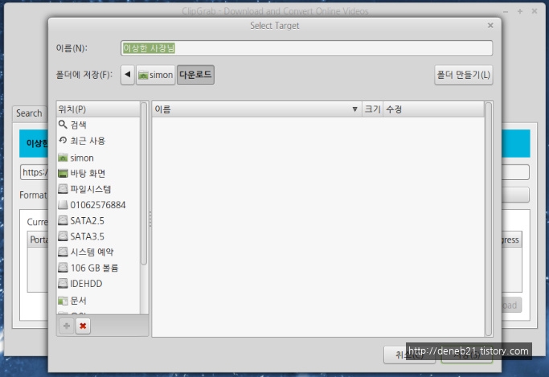This screenshot has width=549, height=377.
Task: Click the red remove bookmark button
Action: (x=83, y=326)
